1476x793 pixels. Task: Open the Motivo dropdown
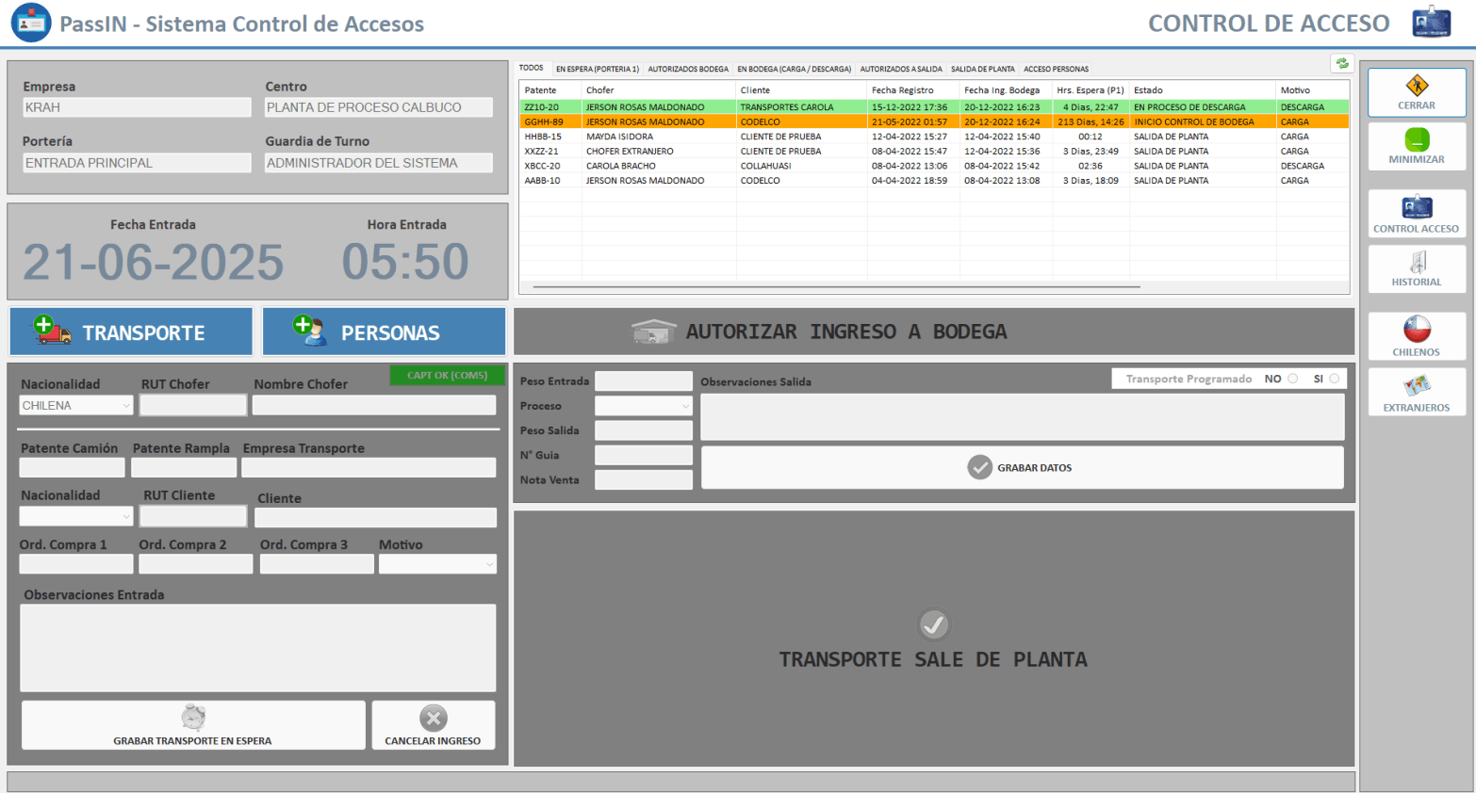point(489,565)
